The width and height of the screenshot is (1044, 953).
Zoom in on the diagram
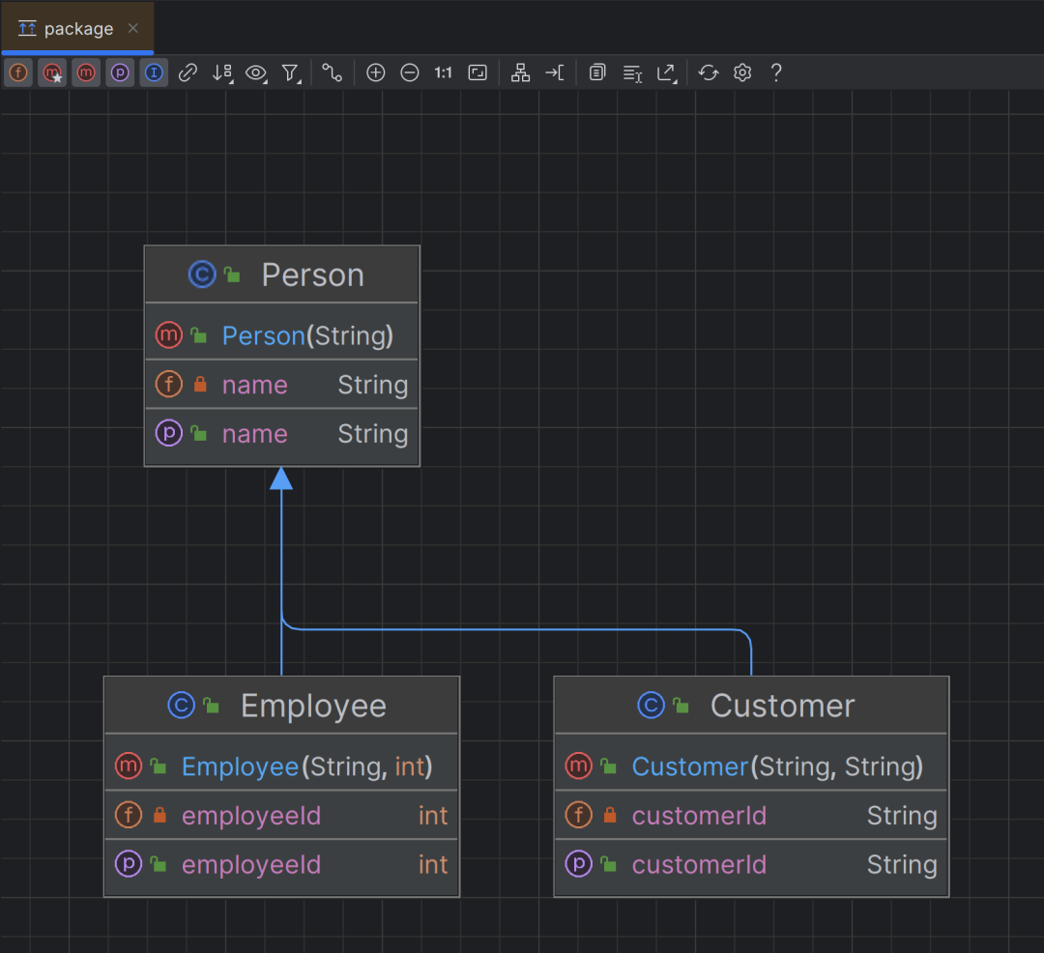point(375,72)
